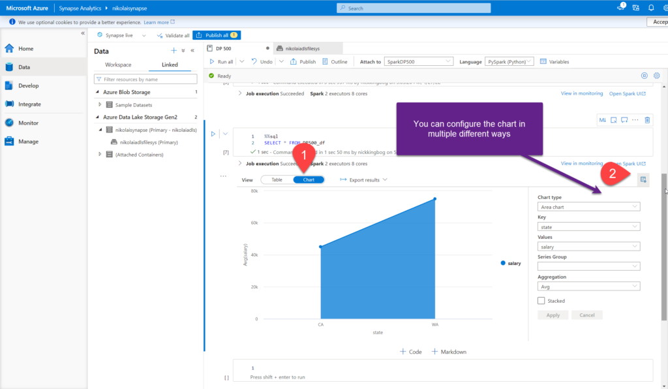Open the Series Group dropdown

tap(589, 267)
